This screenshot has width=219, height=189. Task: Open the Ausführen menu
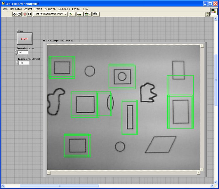point(50,9)
